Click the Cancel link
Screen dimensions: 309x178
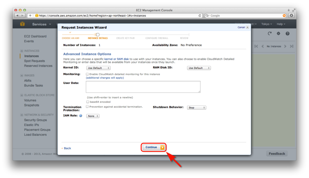(241, 27)
